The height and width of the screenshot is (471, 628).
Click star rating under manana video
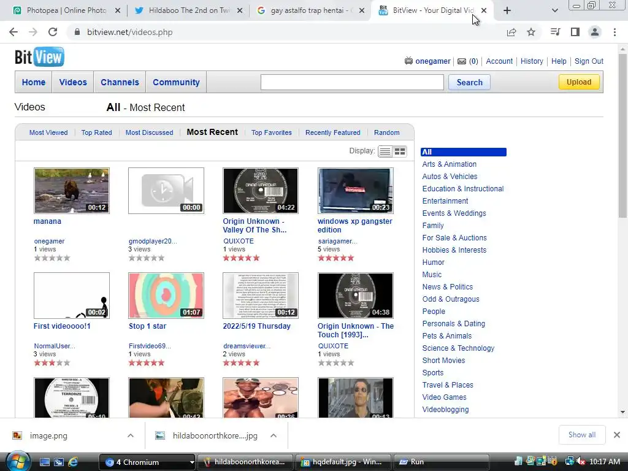(52, 258)
